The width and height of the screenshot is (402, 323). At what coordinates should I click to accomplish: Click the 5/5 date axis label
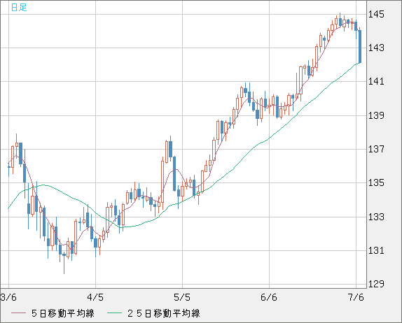pos(182,297)
